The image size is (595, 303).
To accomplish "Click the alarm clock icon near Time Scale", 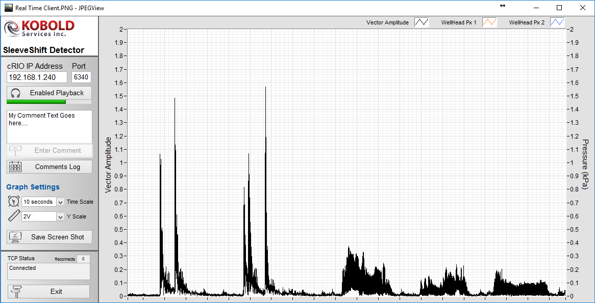I will [13, 201].
